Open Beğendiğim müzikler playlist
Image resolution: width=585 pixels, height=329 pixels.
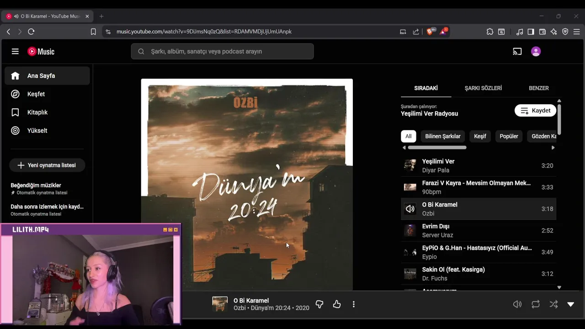coord(47,189)
